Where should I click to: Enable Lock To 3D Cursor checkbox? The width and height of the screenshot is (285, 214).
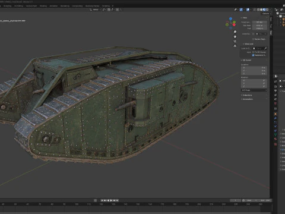click(x=253, y=52)
